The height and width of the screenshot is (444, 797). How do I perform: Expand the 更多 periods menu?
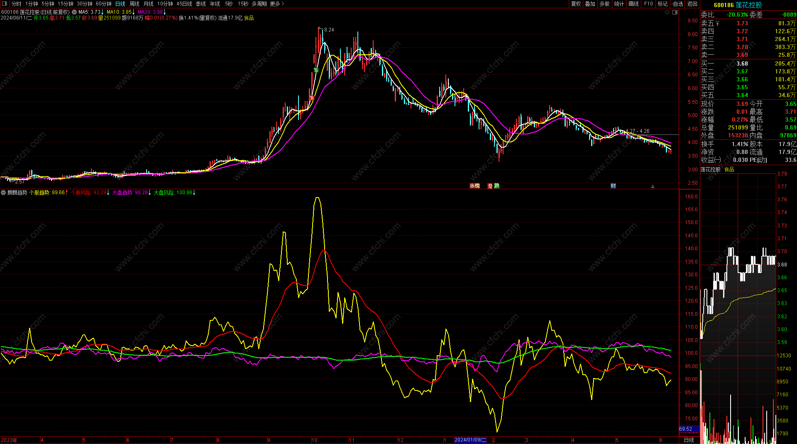coord(277,4)
